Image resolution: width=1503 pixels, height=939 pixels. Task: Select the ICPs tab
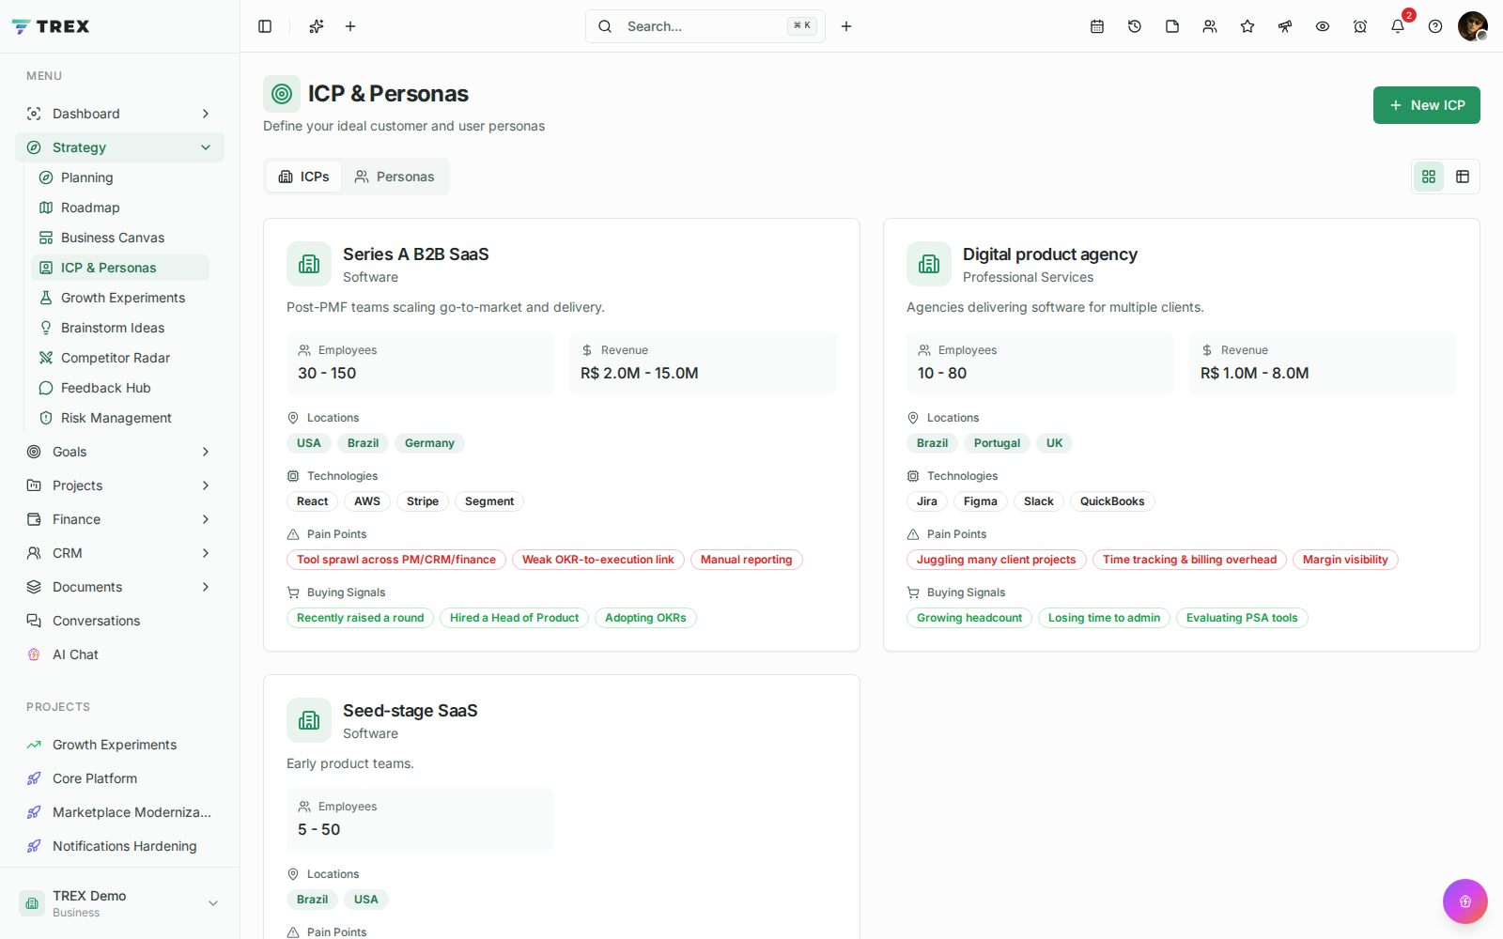(x=303, y=177)
